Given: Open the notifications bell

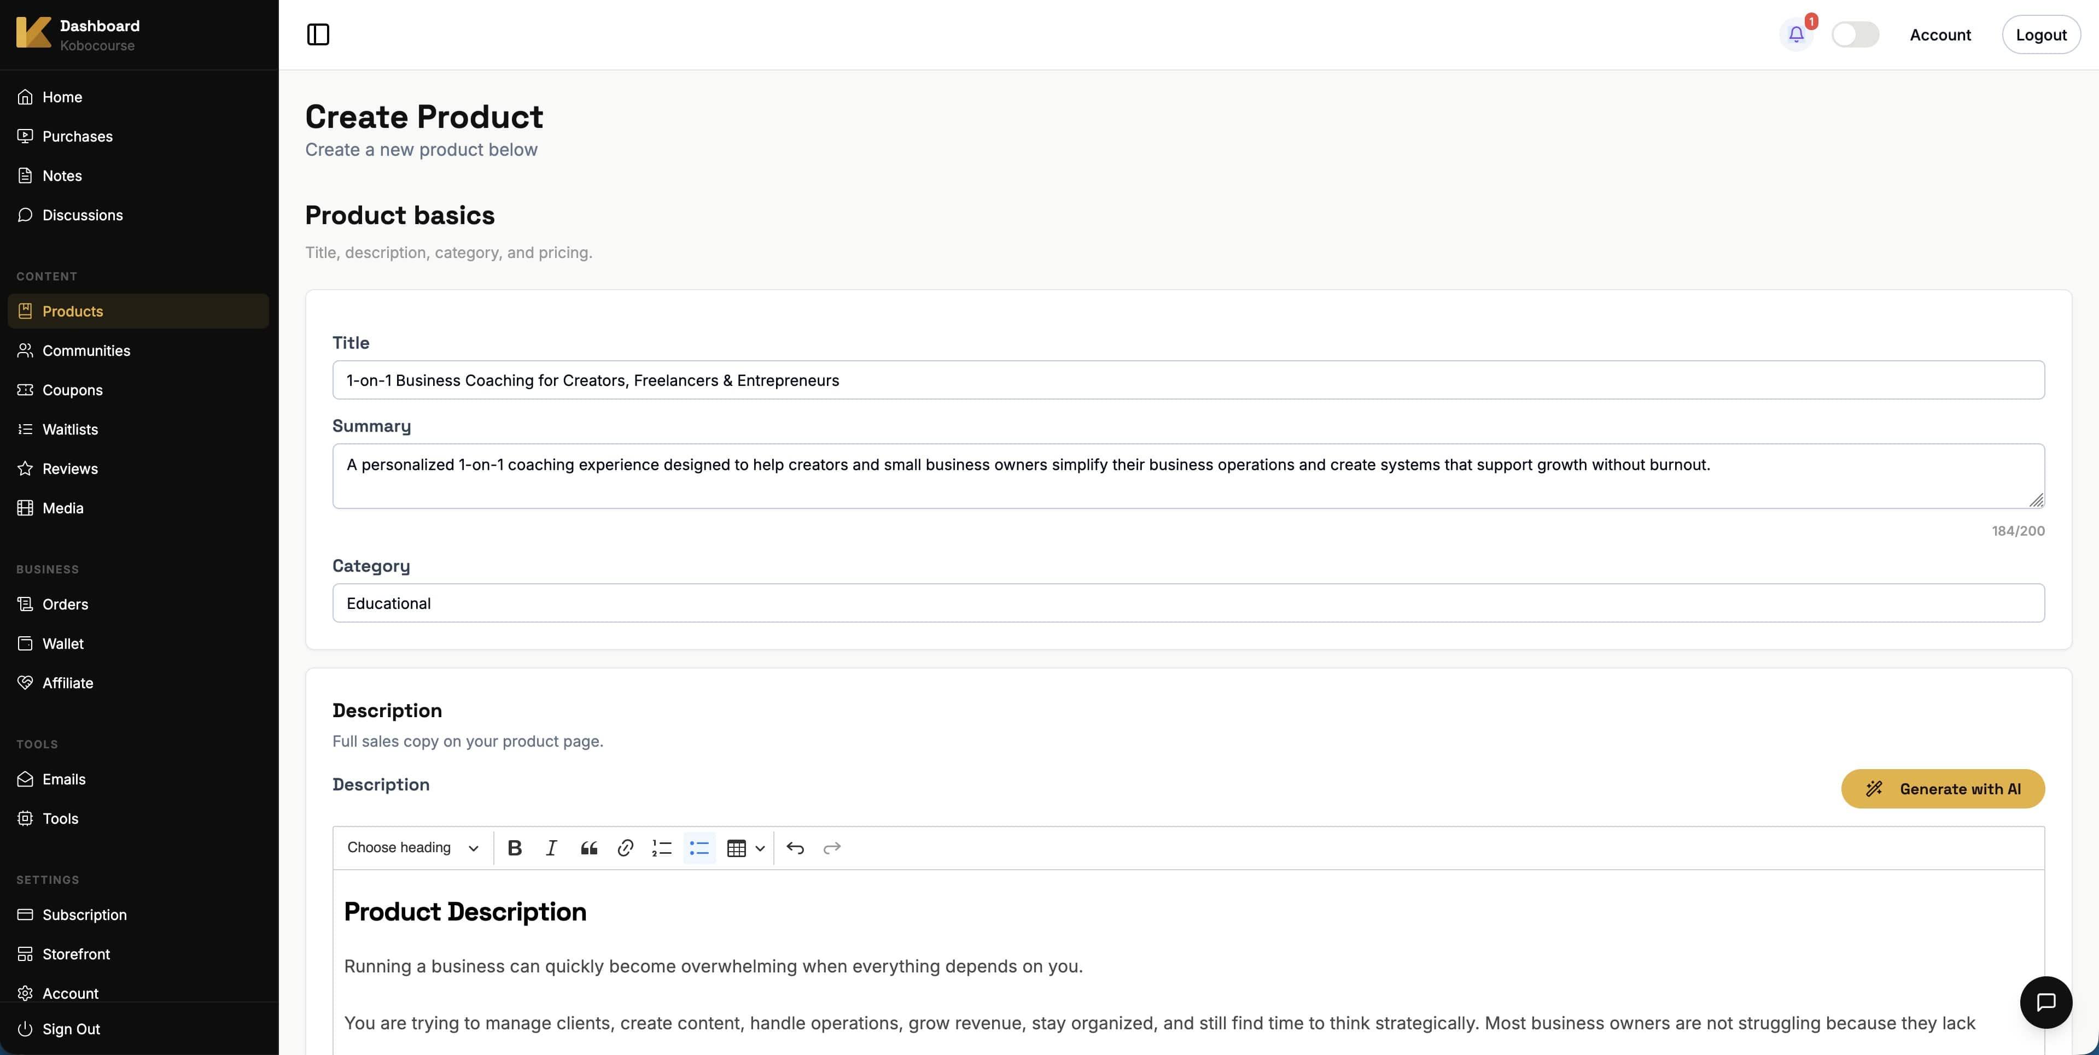Looking at the screenshot, I should (x=1796, y=34).
